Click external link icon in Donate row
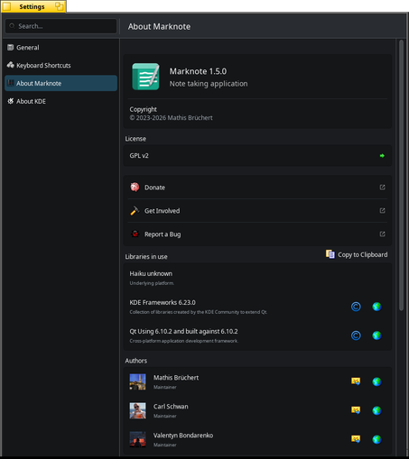The image size is (409, 459). click(x=382, y=188)
